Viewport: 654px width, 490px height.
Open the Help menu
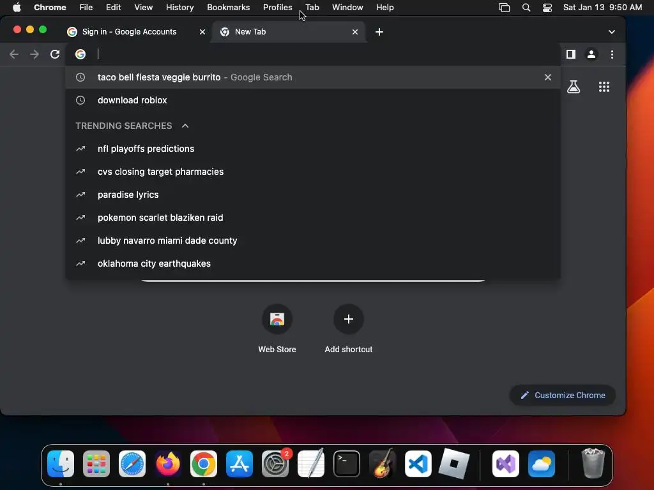[385, 7]
